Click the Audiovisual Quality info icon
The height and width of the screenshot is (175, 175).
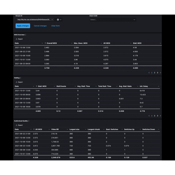[x=29, y=121]
